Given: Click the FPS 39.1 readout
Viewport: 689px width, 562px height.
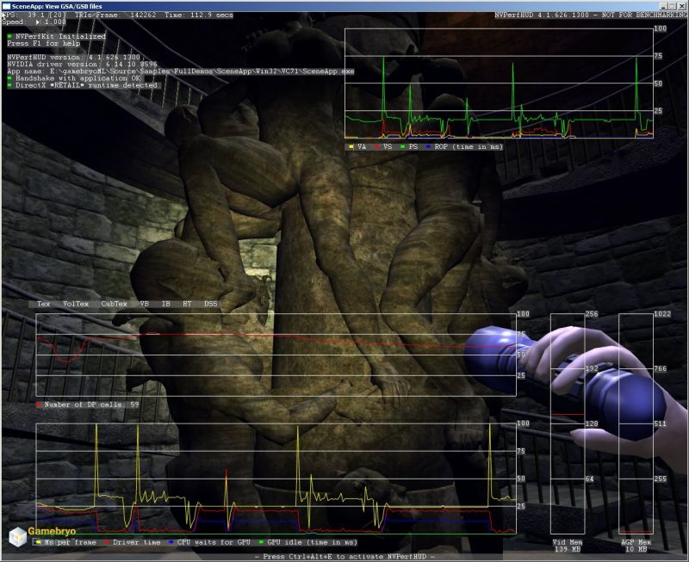Looking at the screenshot, I should click(x=34, y=15).
